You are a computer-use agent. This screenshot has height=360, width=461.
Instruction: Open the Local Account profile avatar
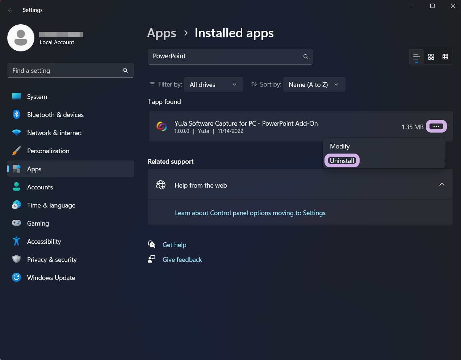21,38
